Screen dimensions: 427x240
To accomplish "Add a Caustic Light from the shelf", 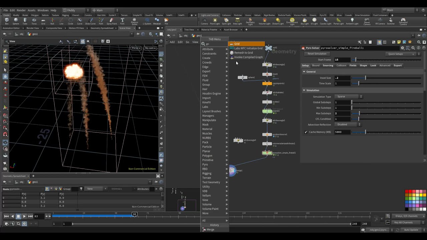I will (x=326, y=21).
